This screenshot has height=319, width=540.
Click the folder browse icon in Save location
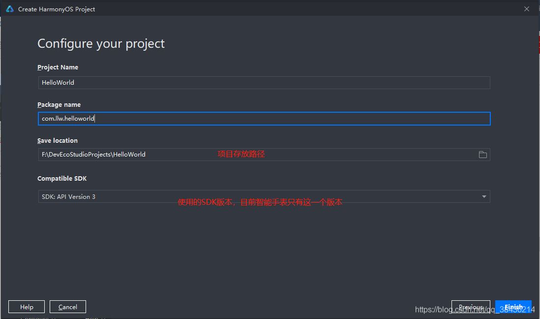tap(482, 155)
